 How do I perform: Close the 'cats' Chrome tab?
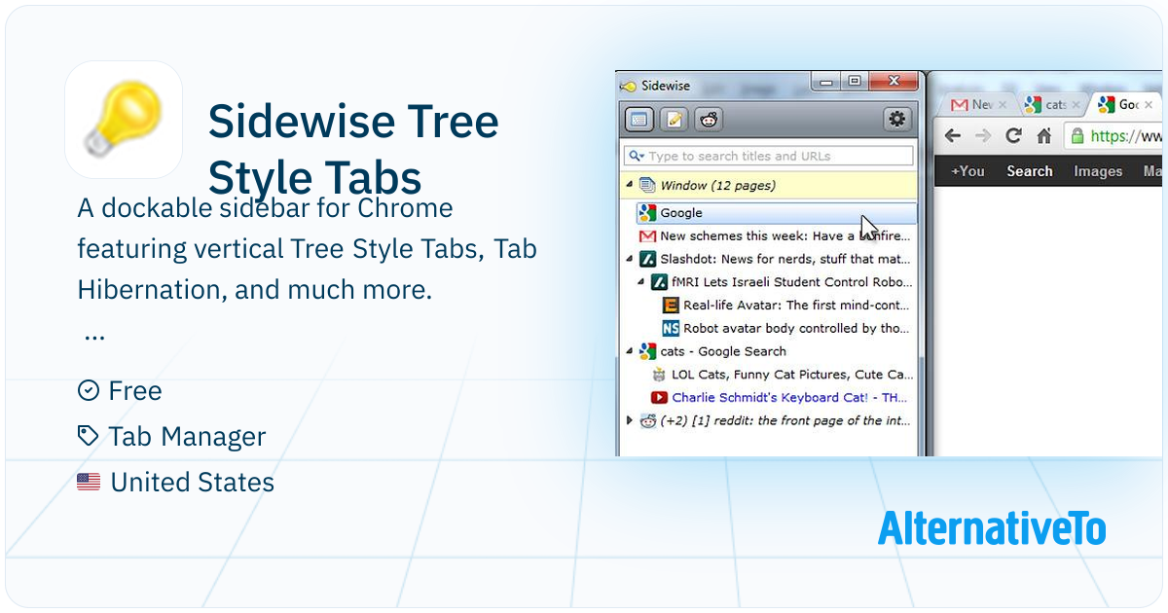[x=1075, y=105]
